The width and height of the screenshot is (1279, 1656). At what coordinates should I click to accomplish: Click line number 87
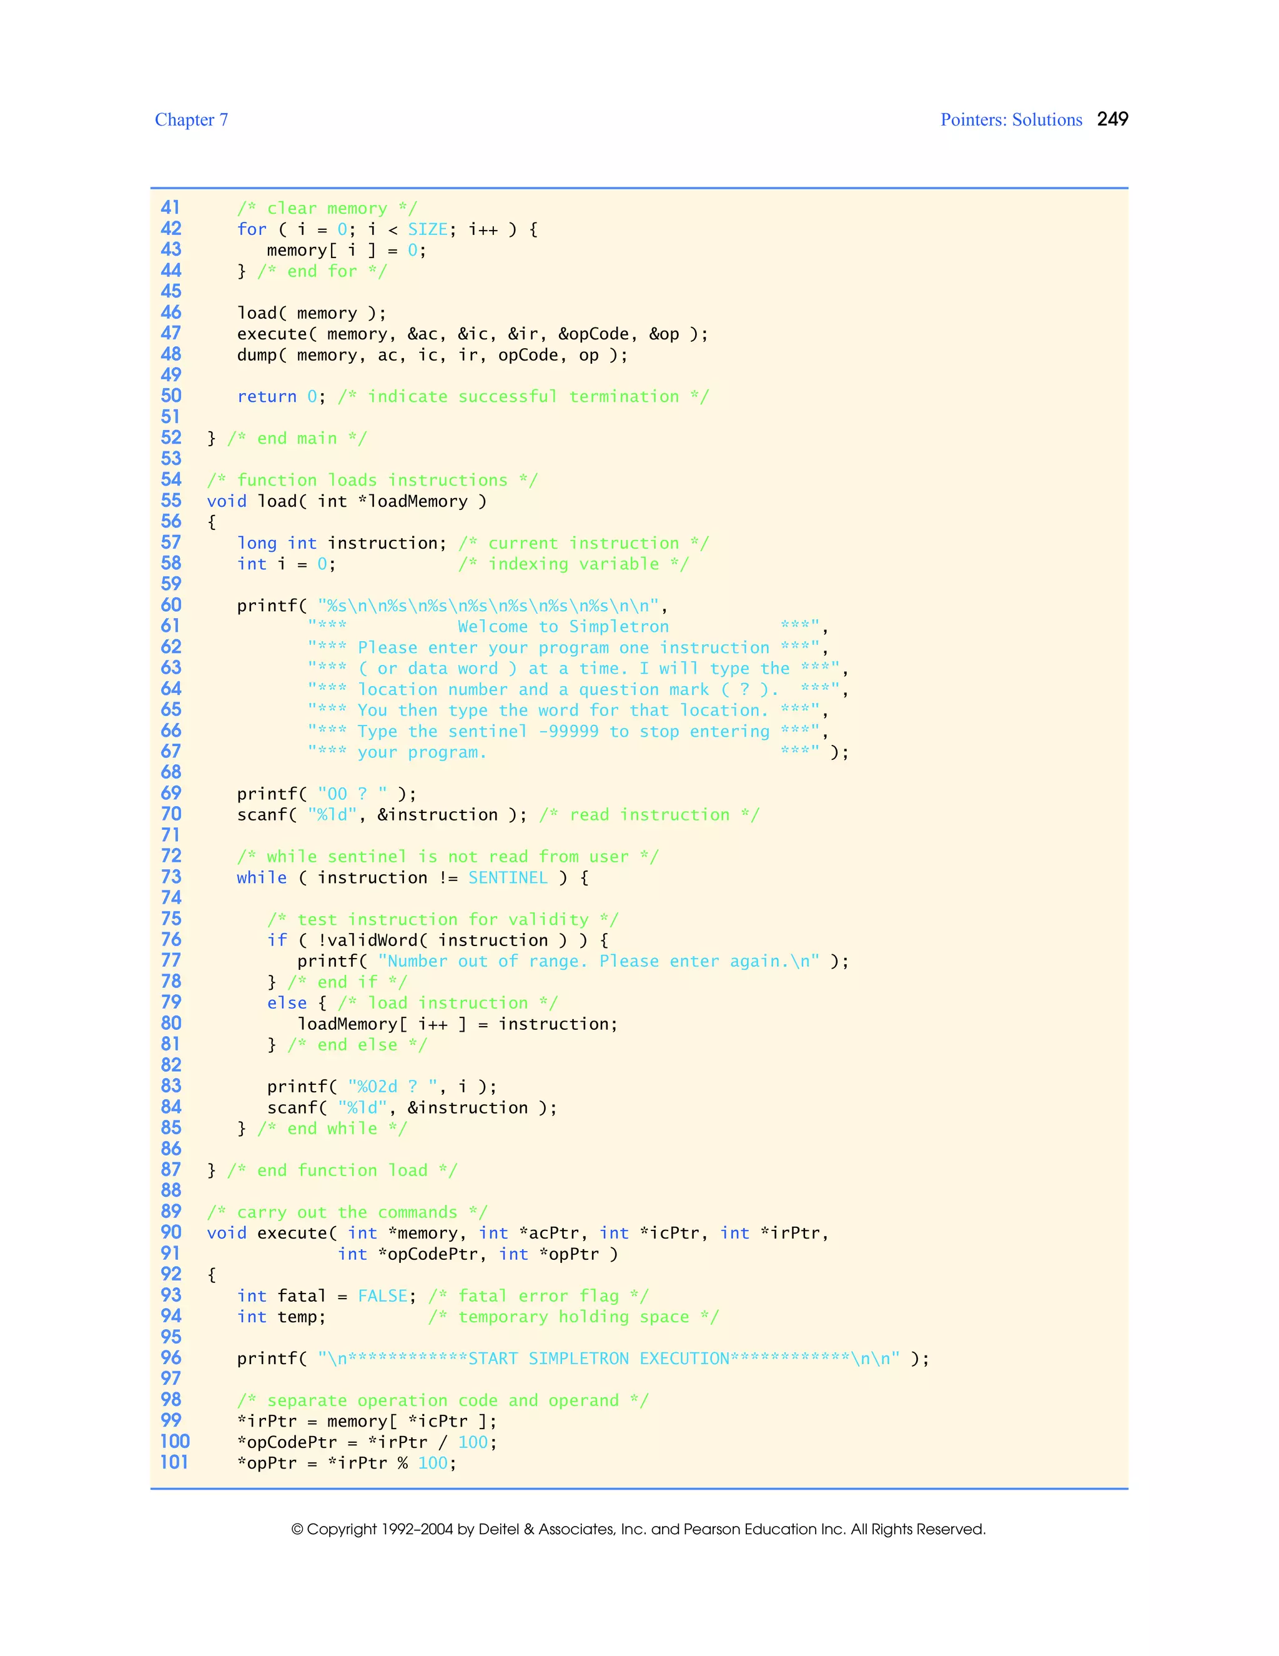coord(170,1170)
